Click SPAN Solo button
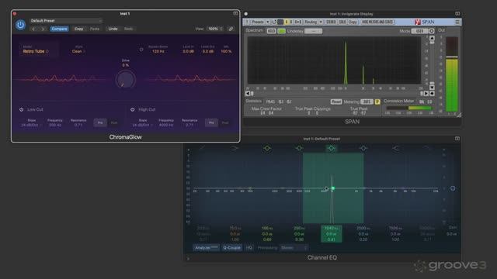This screenshot has height=279, width=497. click(x=342, y=22)
